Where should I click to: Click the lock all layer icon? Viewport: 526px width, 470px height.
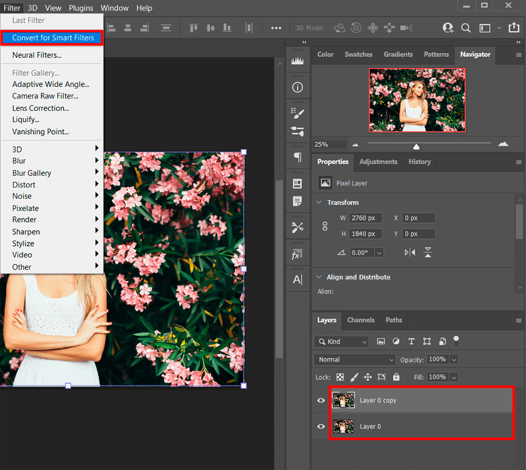[x=396, y=377]
